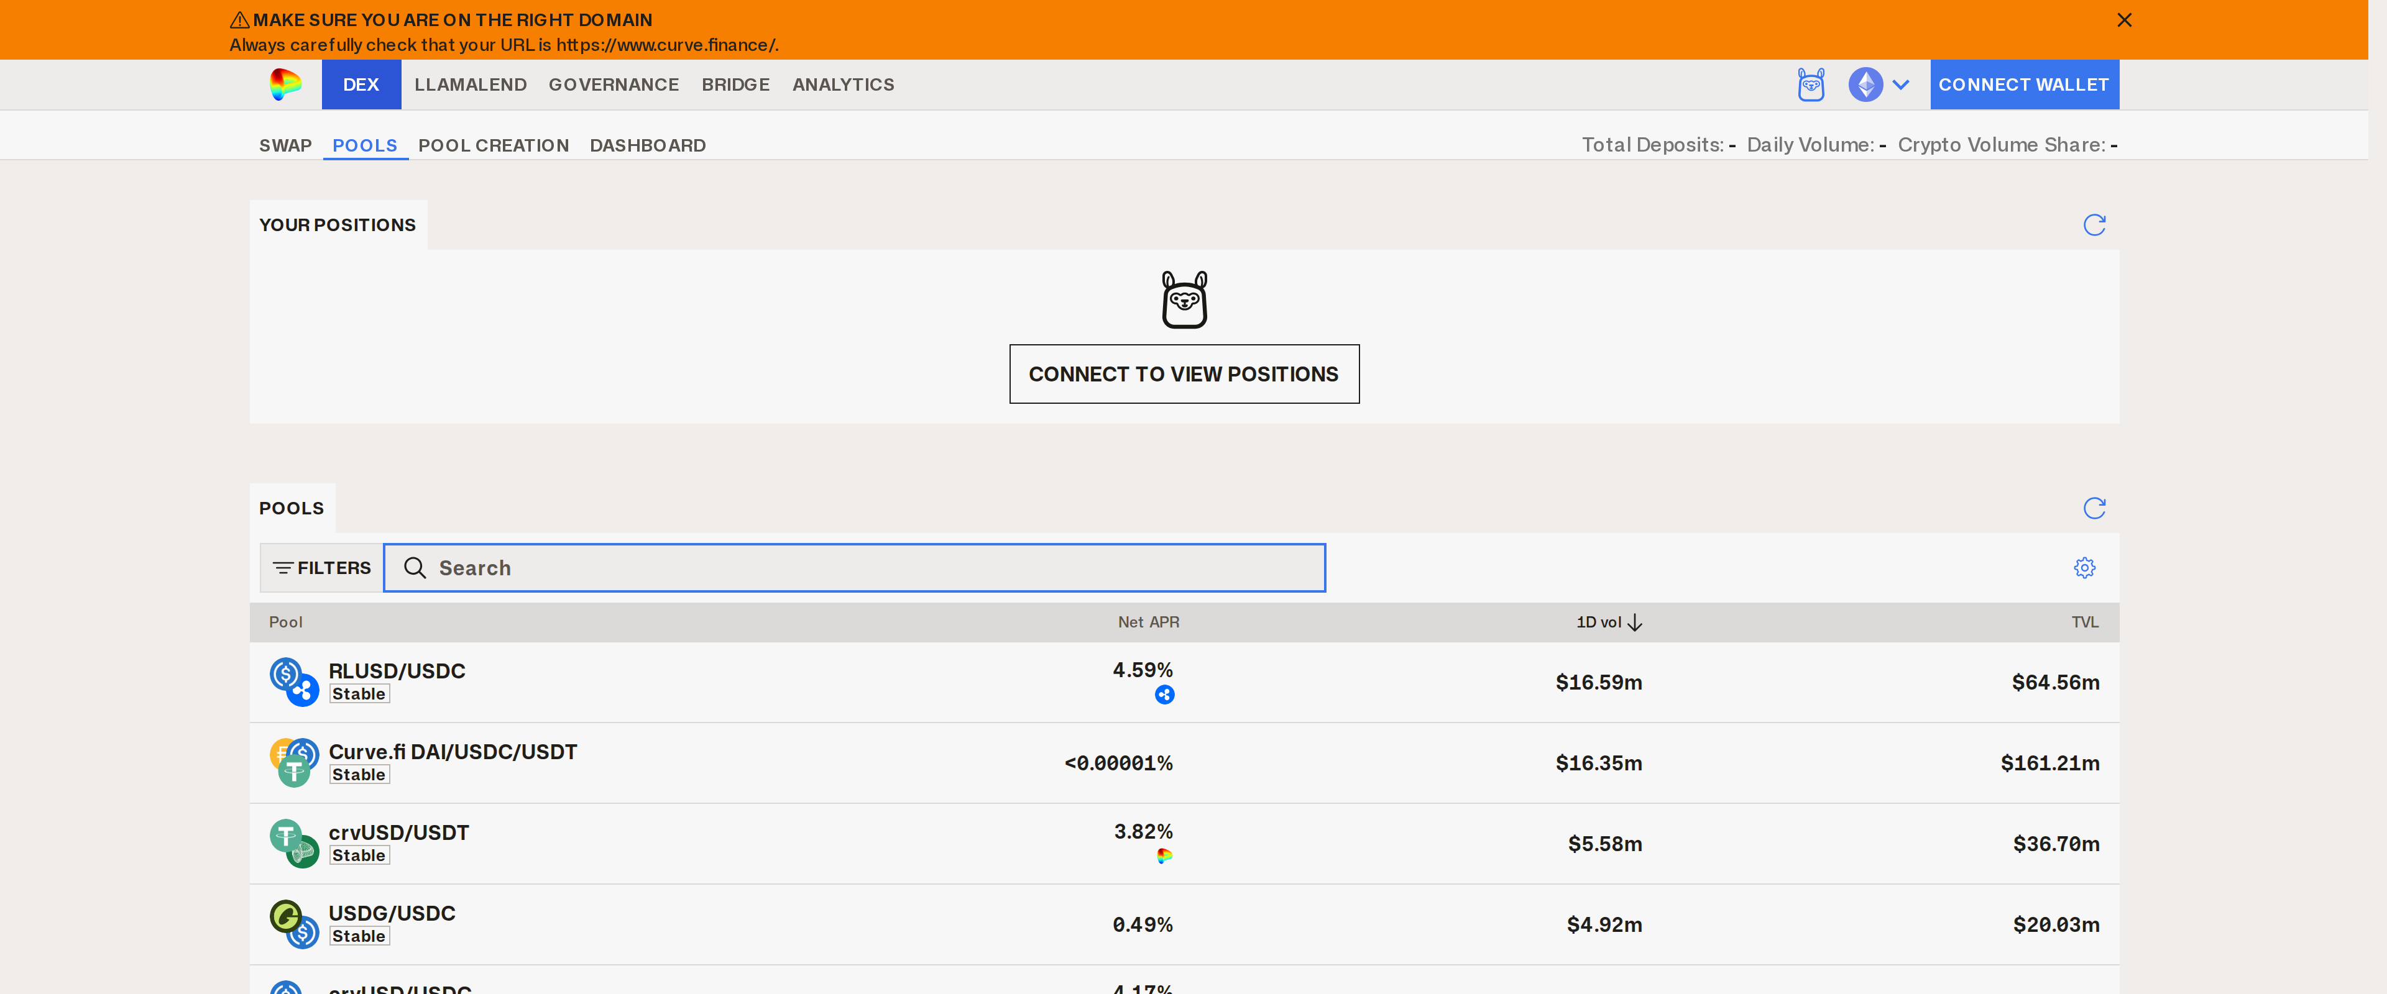Open the BRIDGE section
The width and height of the screenshot is (2387, 994).
[x=736, y=84]
